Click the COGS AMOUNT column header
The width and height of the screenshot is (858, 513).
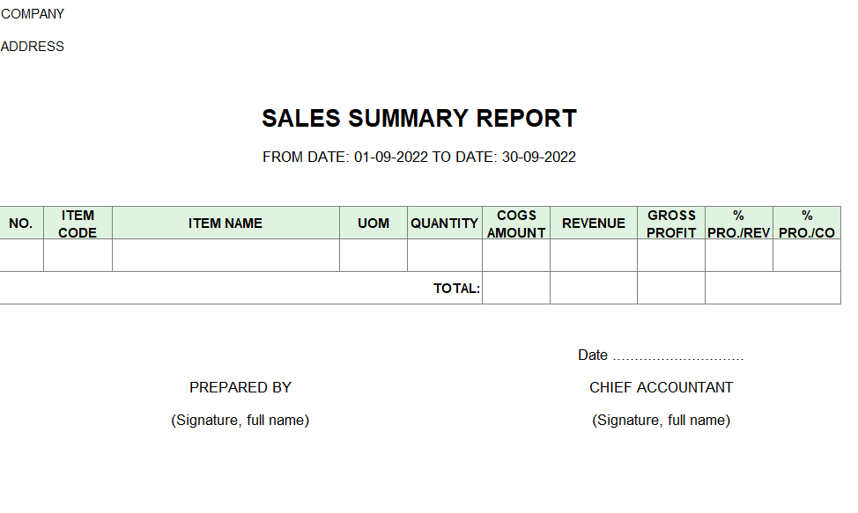click(x=516, y=223)
